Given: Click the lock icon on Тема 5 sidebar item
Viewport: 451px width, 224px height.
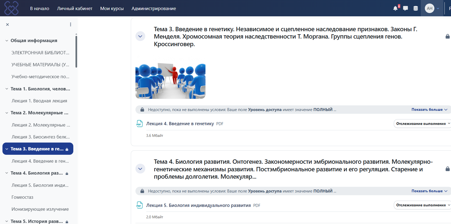Looking at the screenshot, I should click(x=67, y=222).
